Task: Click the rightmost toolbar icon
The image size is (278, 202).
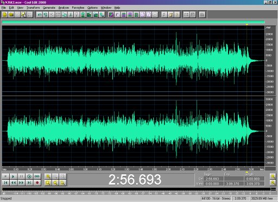Action: tap(202, 15)
